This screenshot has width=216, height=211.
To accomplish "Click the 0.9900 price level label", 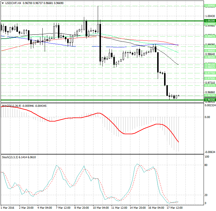I will tap(209, 46).
